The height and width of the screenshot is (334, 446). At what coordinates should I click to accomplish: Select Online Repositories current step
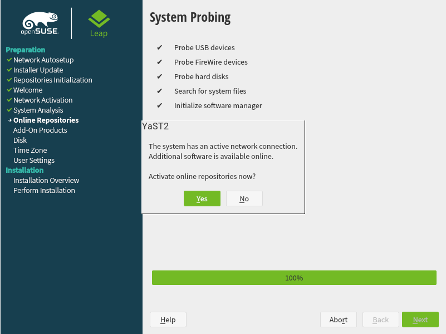click(x=46, y=120)
